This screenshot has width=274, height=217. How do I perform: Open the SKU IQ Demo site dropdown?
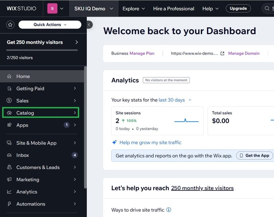(x=94, y=8)
